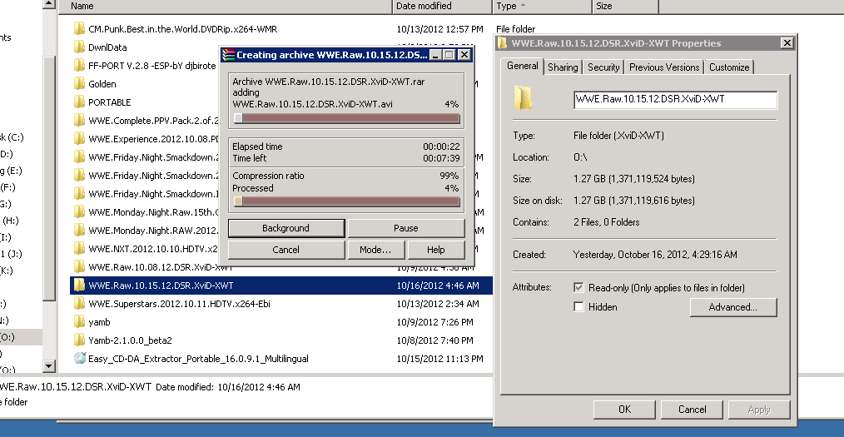Select the (J:) drive in navigation pane
Viewport: 844px width, 437px height.
pos(11,254)
